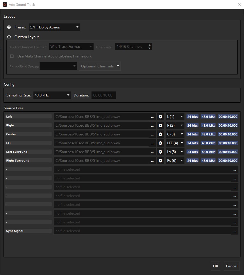The image size is (244, 275).
Task: Choose the Custom Layout option
Action: [9, 37]
